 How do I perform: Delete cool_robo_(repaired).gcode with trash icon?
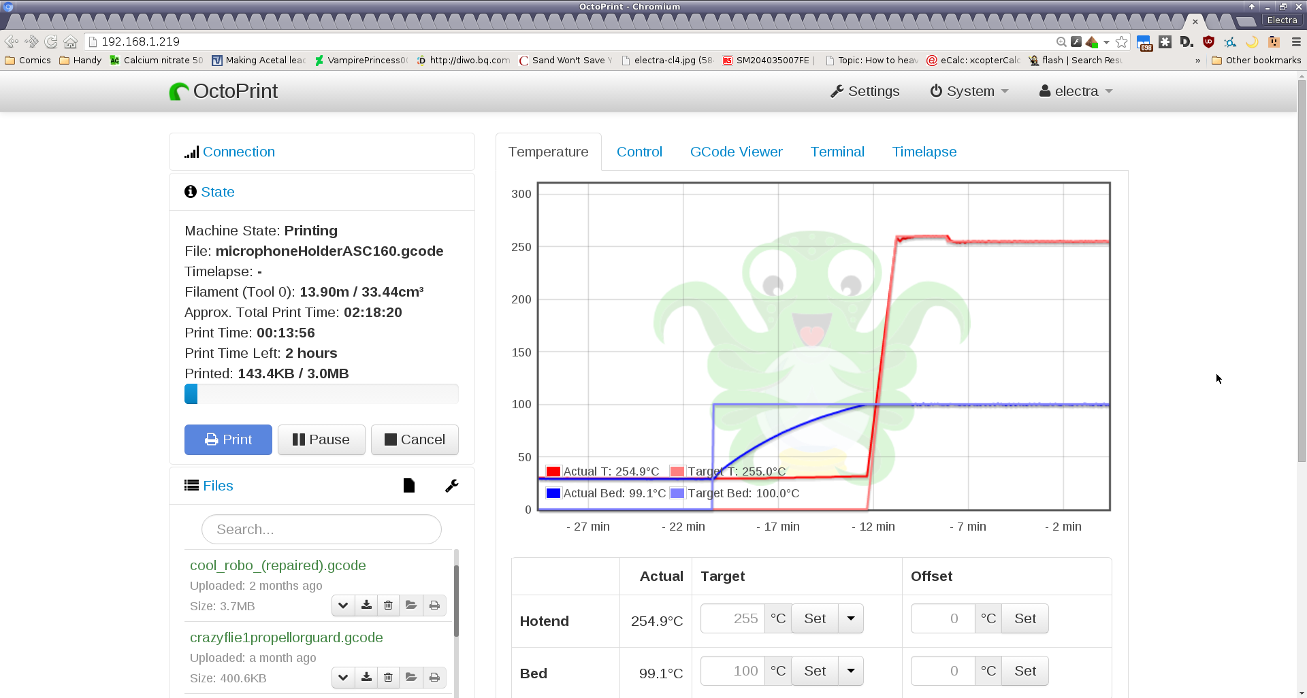point(388,605)
